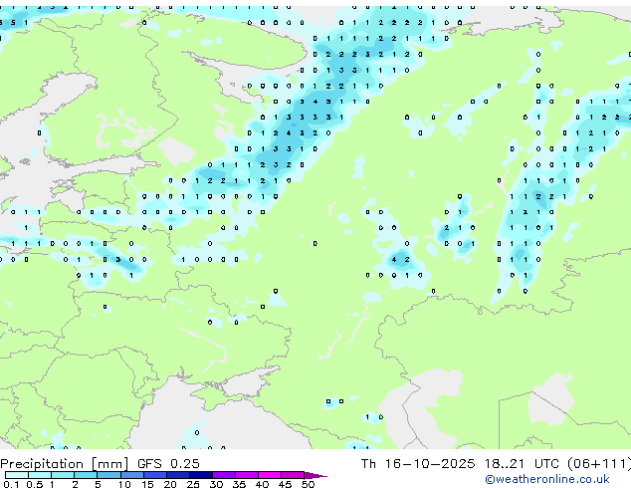The height and width of the screenshot is (488, 631).
Task: Click the '35' legend scale label
Action: tap(239, 484)
